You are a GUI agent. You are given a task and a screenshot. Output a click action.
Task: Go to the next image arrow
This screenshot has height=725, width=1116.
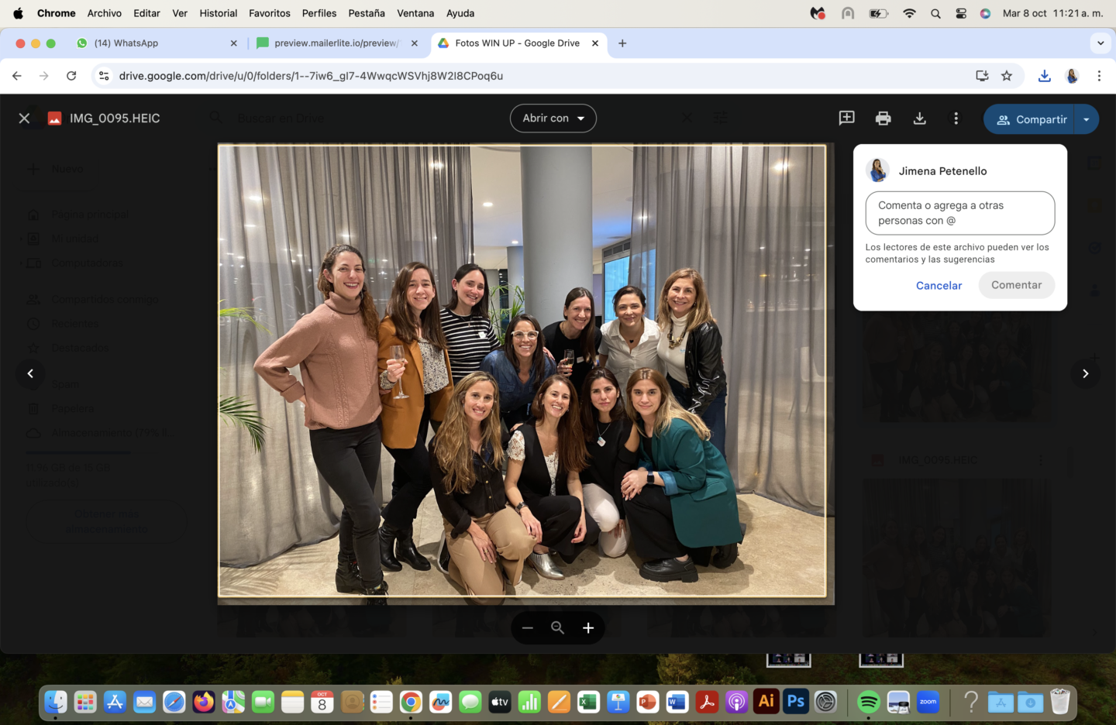coord(1085,373)
